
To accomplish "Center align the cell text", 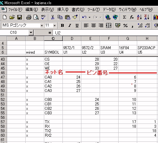I will pos(94,26).
